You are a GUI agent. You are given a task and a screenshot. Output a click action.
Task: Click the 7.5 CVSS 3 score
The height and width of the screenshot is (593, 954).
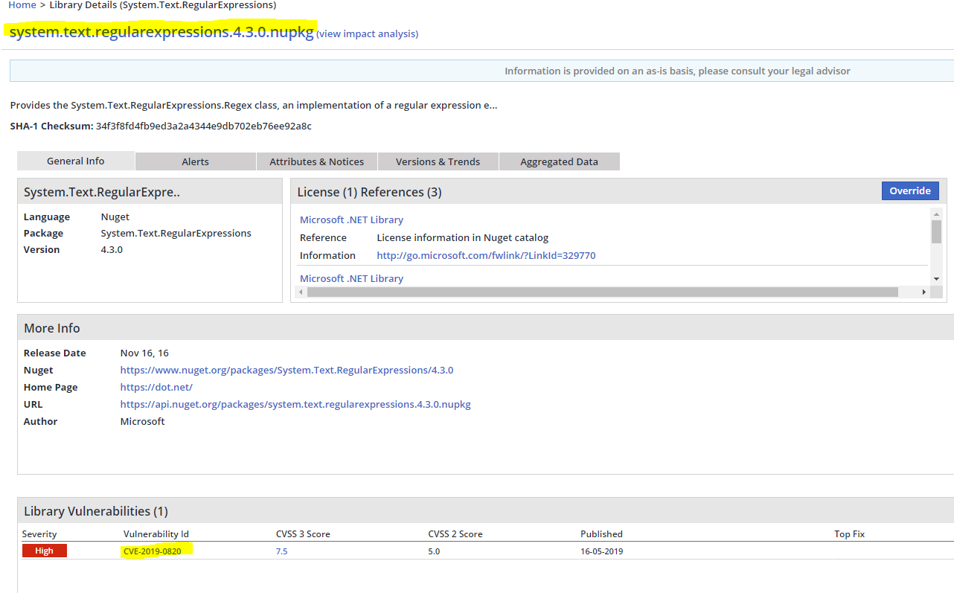tap(281, 551)
